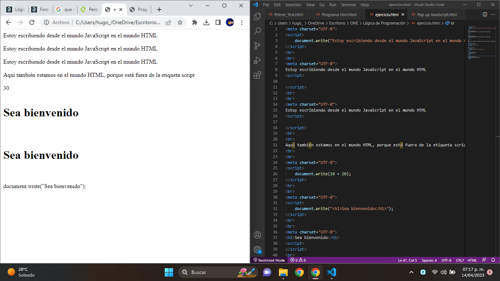500x281 pixels.
Task: Split the VS Code editor to the right
Action: [485, 15]
